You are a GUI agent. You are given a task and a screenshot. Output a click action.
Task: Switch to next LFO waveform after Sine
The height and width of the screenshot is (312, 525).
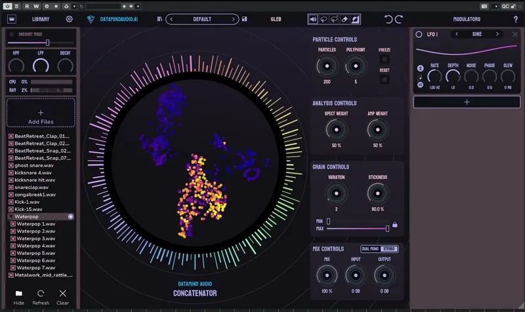[497, 34]
